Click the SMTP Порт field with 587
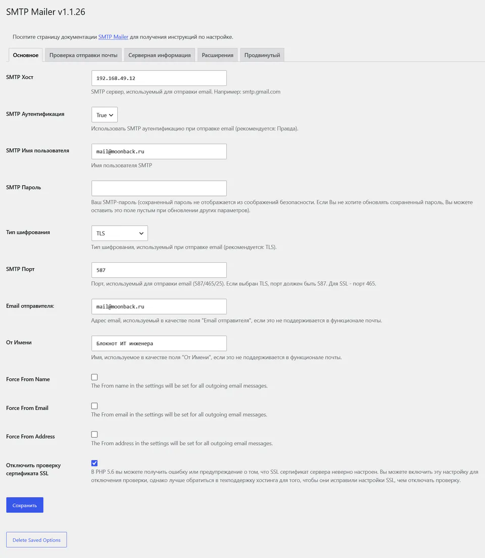This screenshot has height=558, width=485. [x=159, y=270]
